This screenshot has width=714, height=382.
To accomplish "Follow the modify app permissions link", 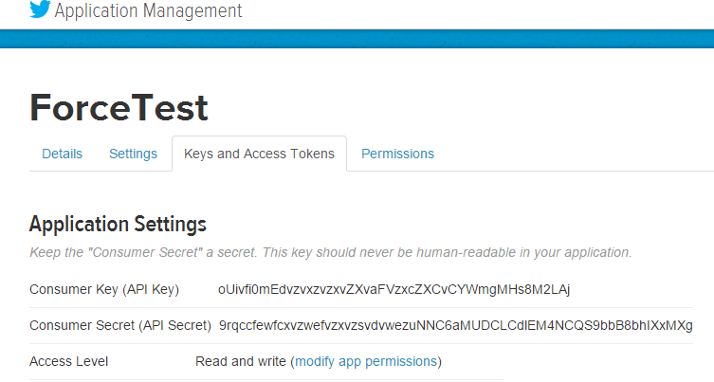I will [366, 361].
